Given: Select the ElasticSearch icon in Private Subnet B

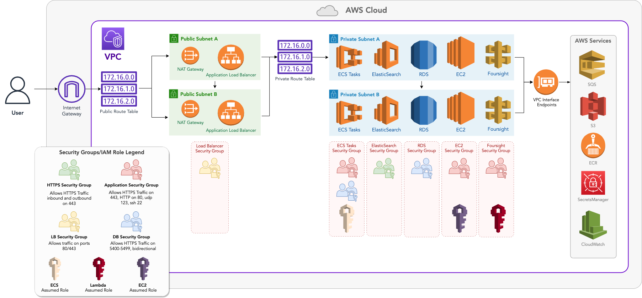Looking at the screenshot, I should tap(386, 111).
